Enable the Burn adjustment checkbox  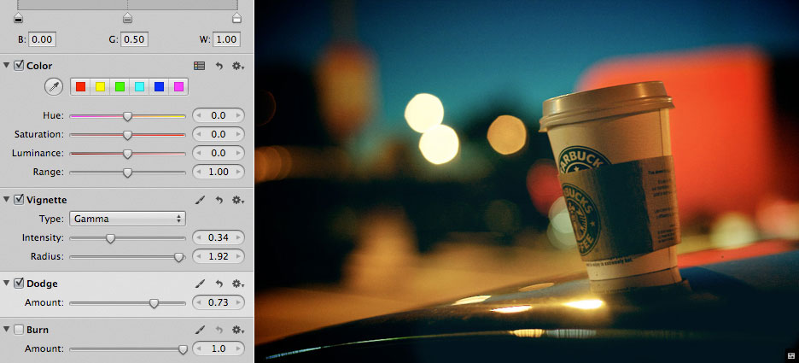(19, 330)
